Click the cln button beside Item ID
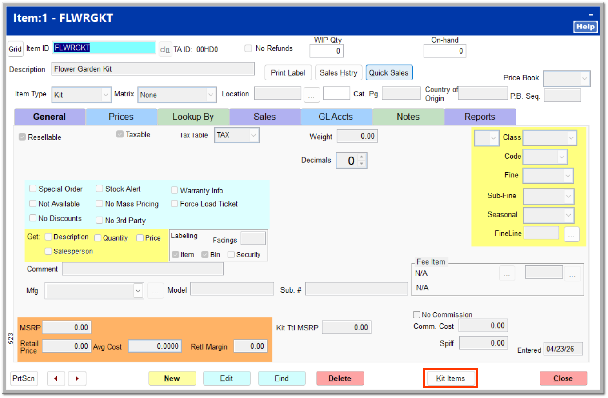This screenshot has width=608, height=398. pyautogui.click(x=165, y=49)
